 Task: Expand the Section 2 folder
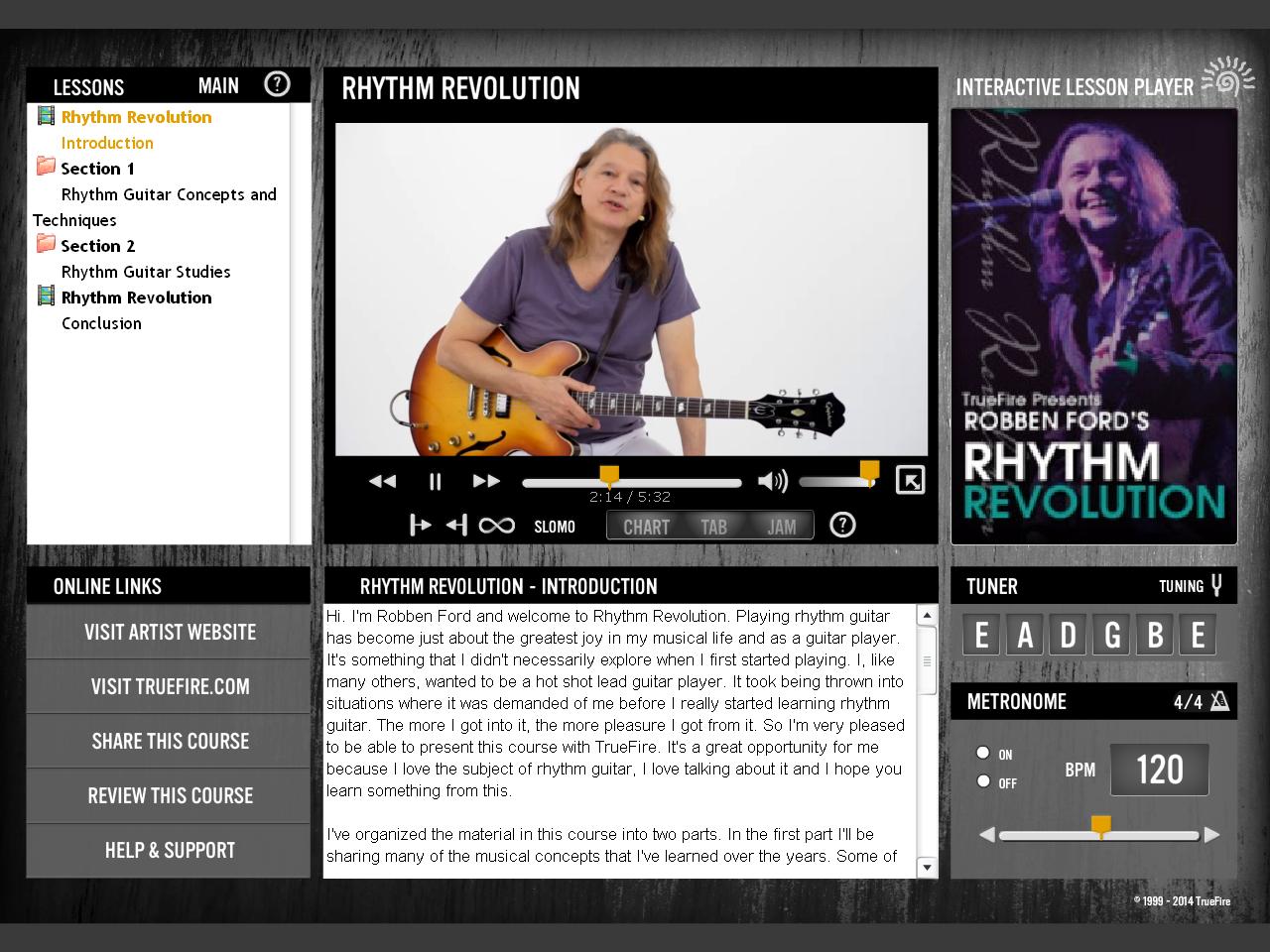click(46, 245)
